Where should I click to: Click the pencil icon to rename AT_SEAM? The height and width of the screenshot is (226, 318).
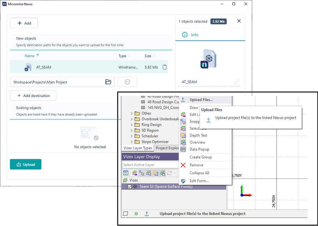(x=237, y=82)
